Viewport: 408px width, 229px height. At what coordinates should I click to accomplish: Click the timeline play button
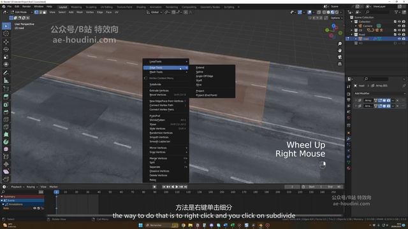coord(177,187)
